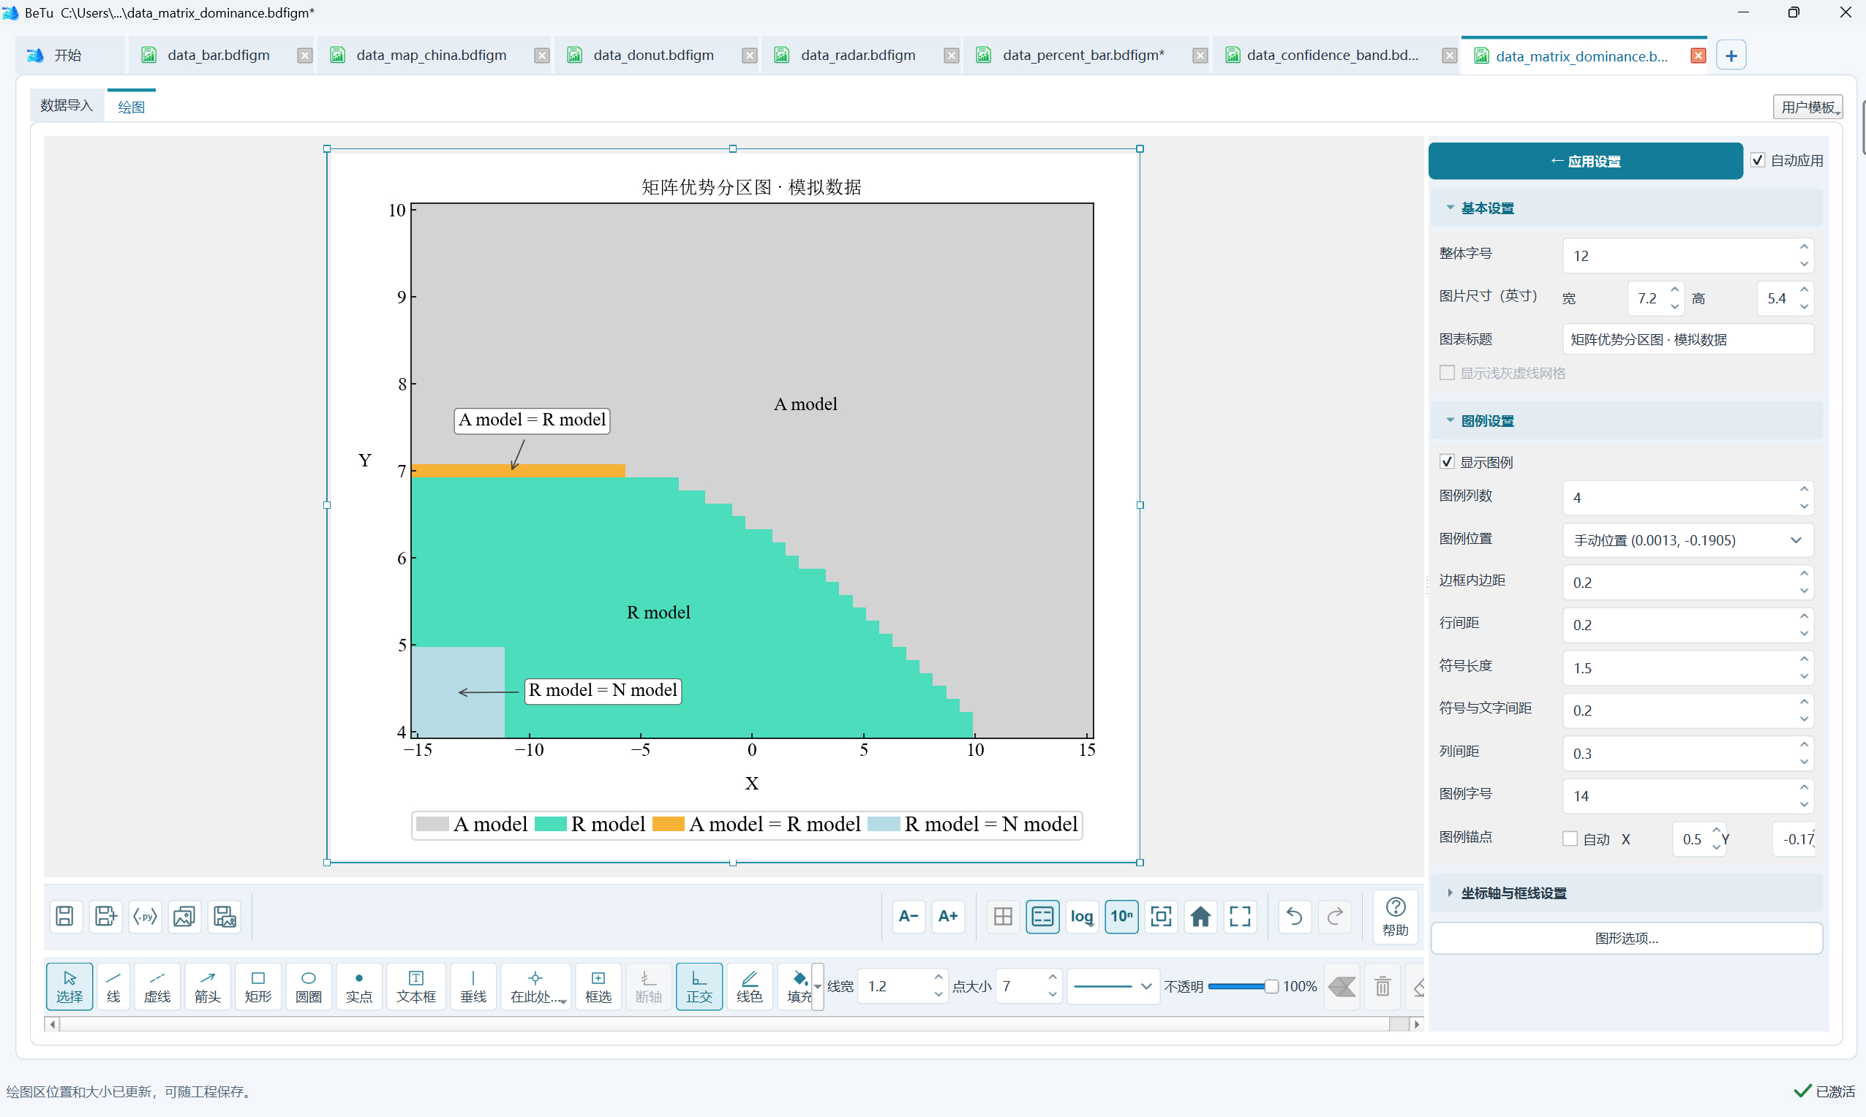The width and height of the screenshot is (1866, 1117).
Task: Click the 框选 box-select tool
Action: point(598,986)
